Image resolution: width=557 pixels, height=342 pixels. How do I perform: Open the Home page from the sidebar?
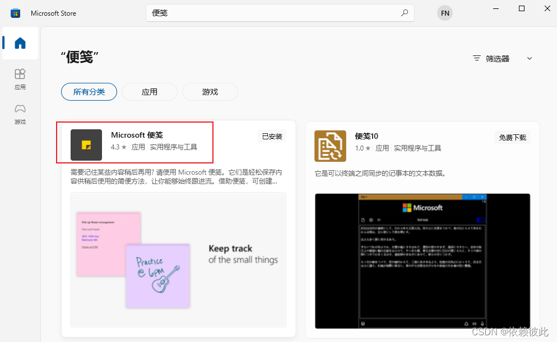pos(20,43)
